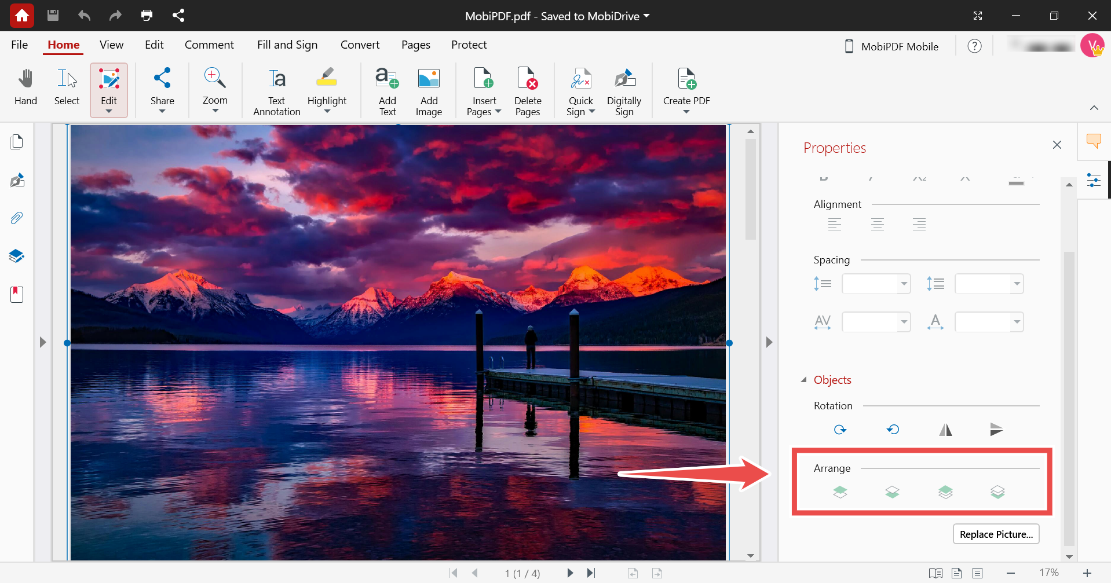
Task: Switch to the View tab
Action: click(x=111, y=45)
